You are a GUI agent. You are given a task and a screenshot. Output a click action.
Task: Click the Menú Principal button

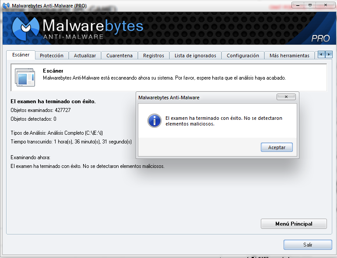[294, 223]
